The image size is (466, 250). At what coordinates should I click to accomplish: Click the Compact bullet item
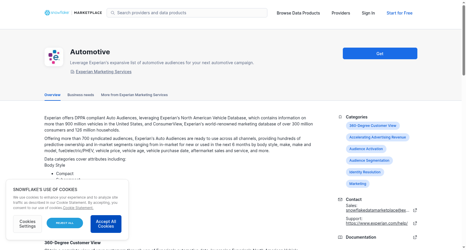65,174
